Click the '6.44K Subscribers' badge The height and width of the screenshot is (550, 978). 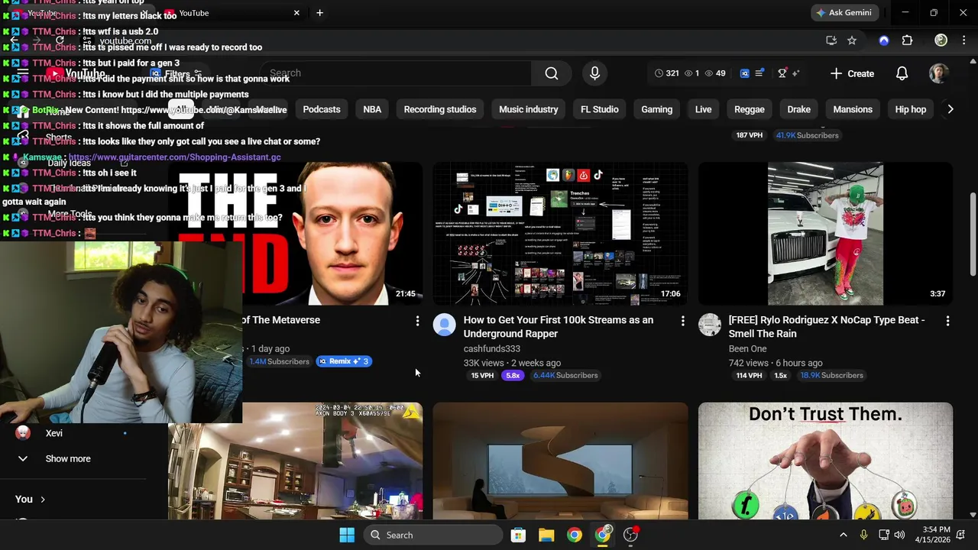[565, 375]
